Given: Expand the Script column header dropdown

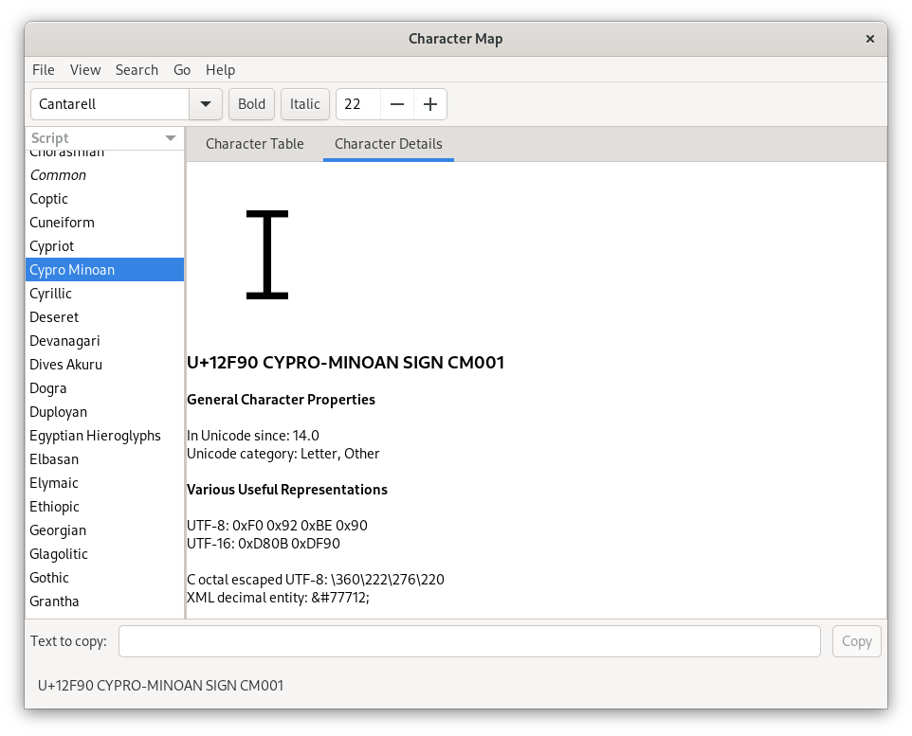Looking at the screenshot, I should coord(171,138).
